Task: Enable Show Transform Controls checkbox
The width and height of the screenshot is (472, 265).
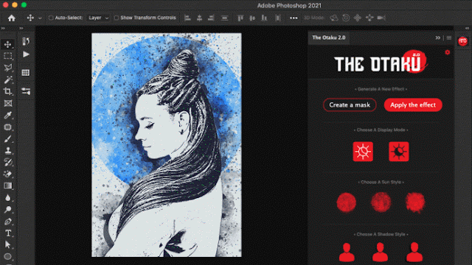Action: click(117, 18)
